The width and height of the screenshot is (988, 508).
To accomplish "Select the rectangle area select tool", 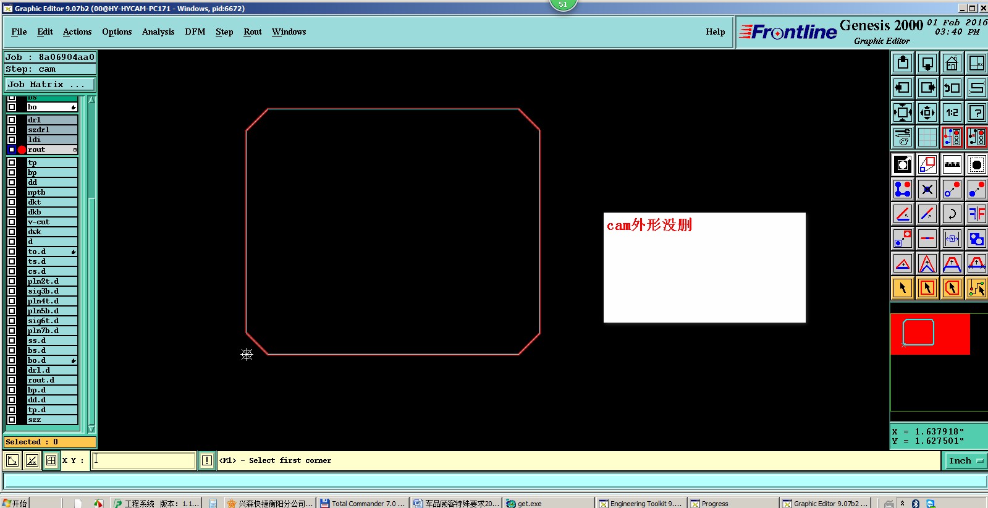I will pos(927,288).
